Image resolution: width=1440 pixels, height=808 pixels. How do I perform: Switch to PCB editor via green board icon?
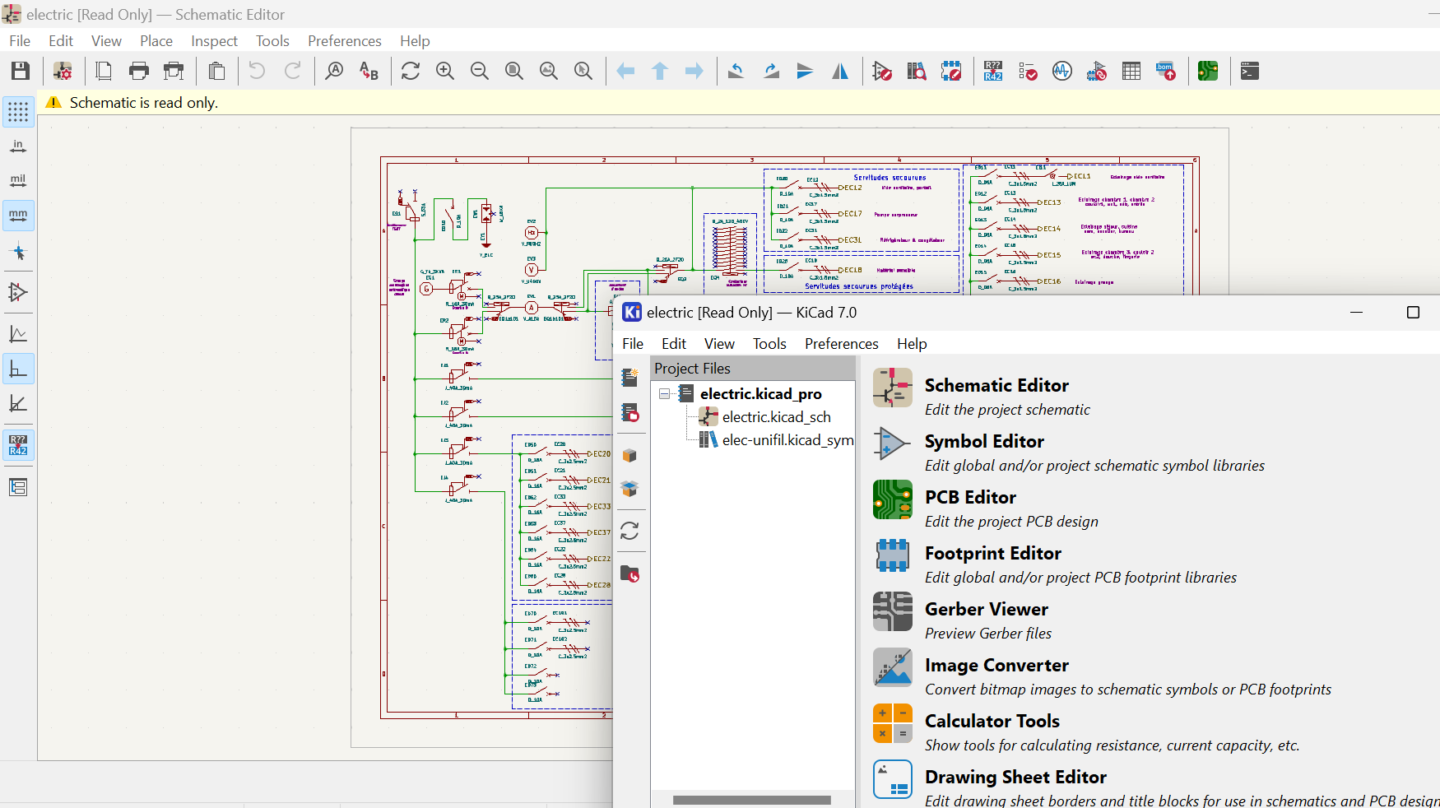click(1208, 72)
